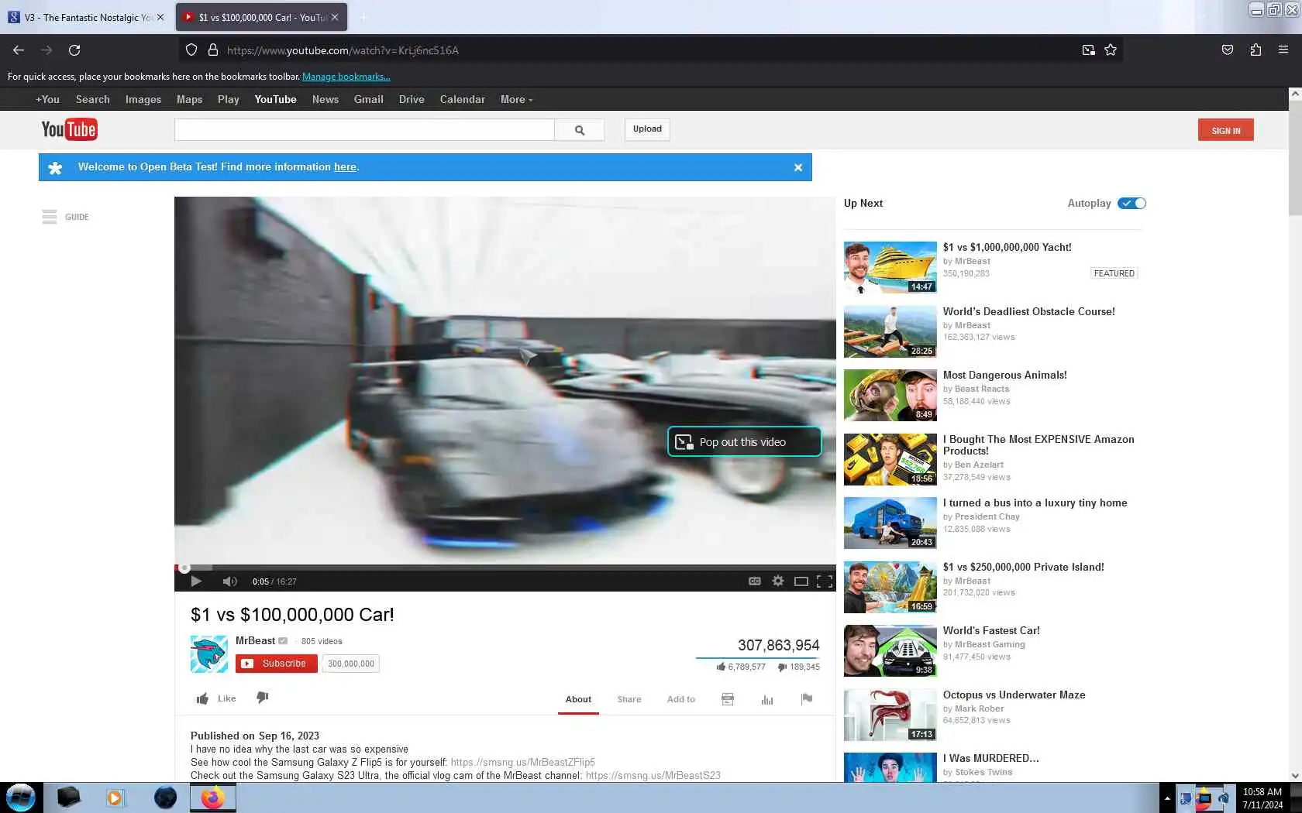Screen dimensions: 1302x813
Task: Click the address bar URL
Action: [x=343, y=50]
